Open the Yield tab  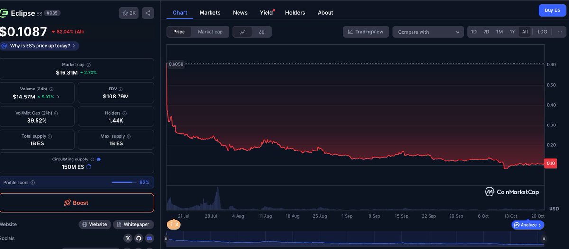[x=266, y=13]
